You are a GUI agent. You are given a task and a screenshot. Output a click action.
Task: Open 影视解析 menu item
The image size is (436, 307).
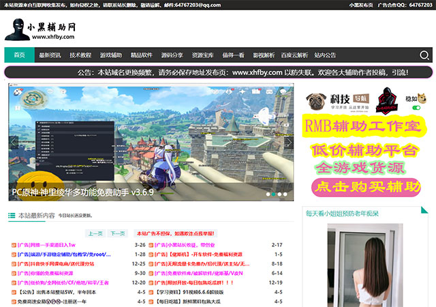tap(264, 55)
